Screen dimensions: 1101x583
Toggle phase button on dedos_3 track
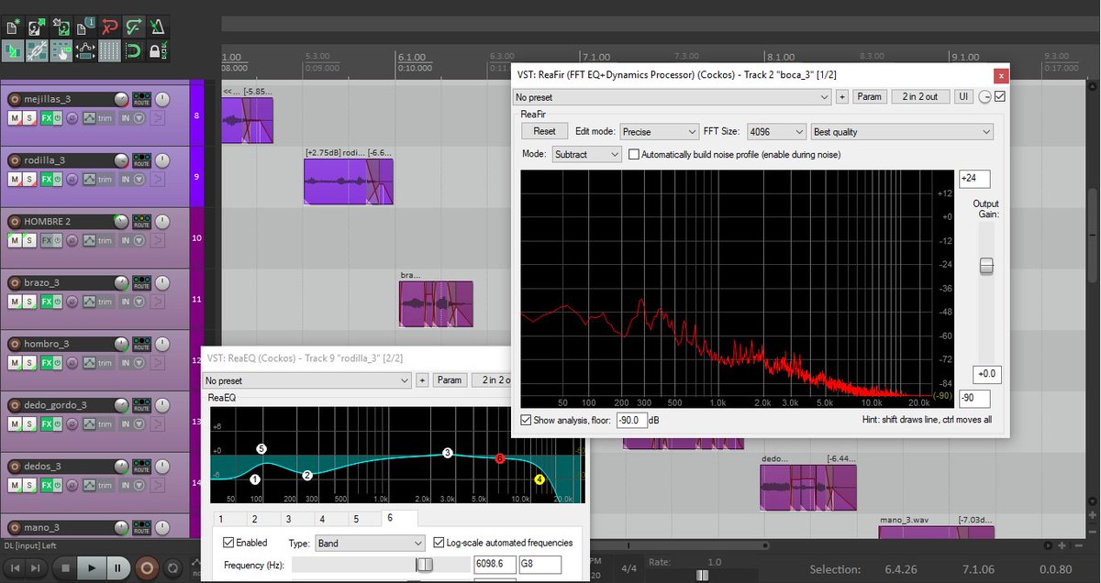click(x=72, y=486)
